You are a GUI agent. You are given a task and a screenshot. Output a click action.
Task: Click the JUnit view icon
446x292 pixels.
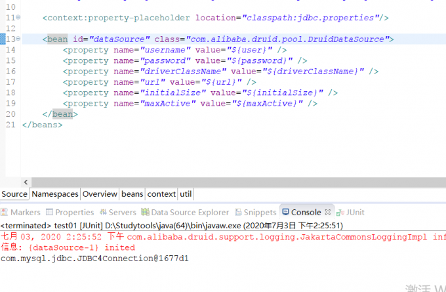(340, 213)
